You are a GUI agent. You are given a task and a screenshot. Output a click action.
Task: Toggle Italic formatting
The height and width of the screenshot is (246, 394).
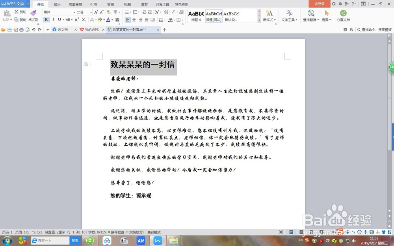pyautogui.click(x=53, y=20)
